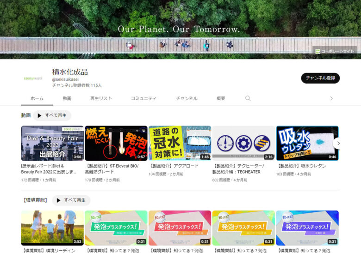Click title 【製品紹介】テクヒーター/製品紹介編

[238, 169]
